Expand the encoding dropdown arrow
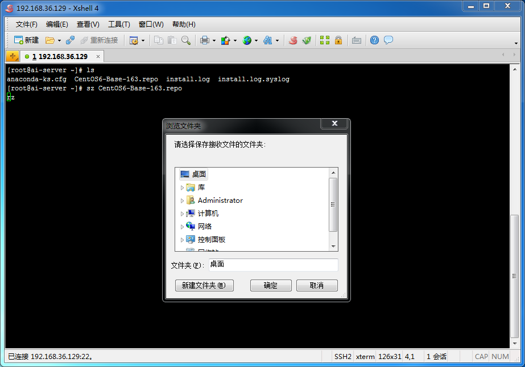 (x=256, y=40)
